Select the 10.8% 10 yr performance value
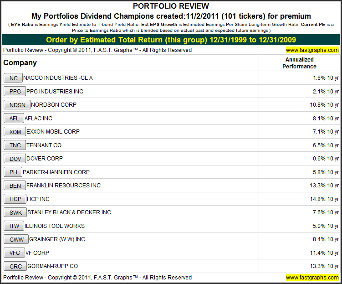Viewport: 342px width, 284px height. (324, 105)
